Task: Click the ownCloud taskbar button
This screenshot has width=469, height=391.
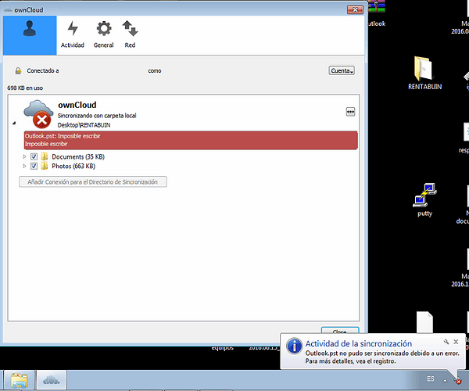Action: click(x=52, y=380)
